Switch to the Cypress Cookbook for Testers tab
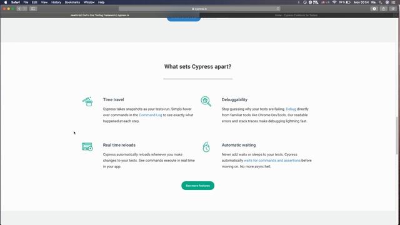 pyautogui.click(x=296, y=15)
